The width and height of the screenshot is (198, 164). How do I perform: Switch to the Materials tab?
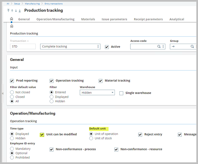click(x=88, y=19)
